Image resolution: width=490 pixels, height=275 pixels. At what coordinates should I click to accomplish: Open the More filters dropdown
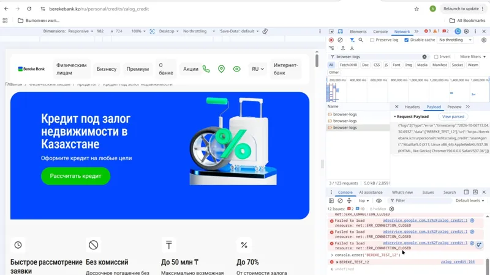pos(473,57)
